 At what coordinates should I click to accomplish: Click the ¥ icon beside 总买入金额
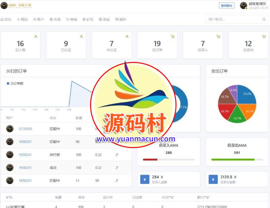point(144,179)
